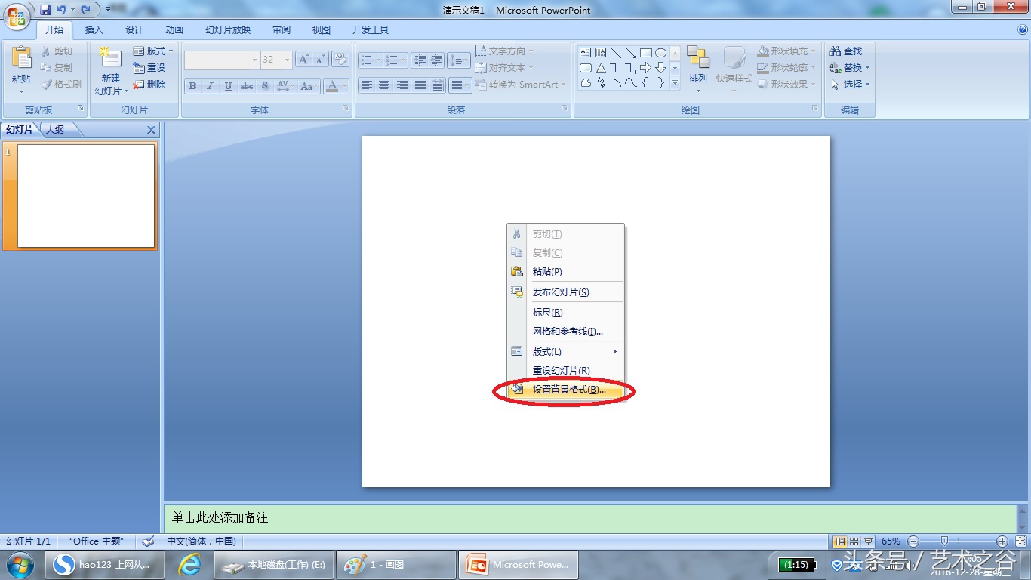
Task: Click the spell check status bar icon
Action: click(149, 541)
